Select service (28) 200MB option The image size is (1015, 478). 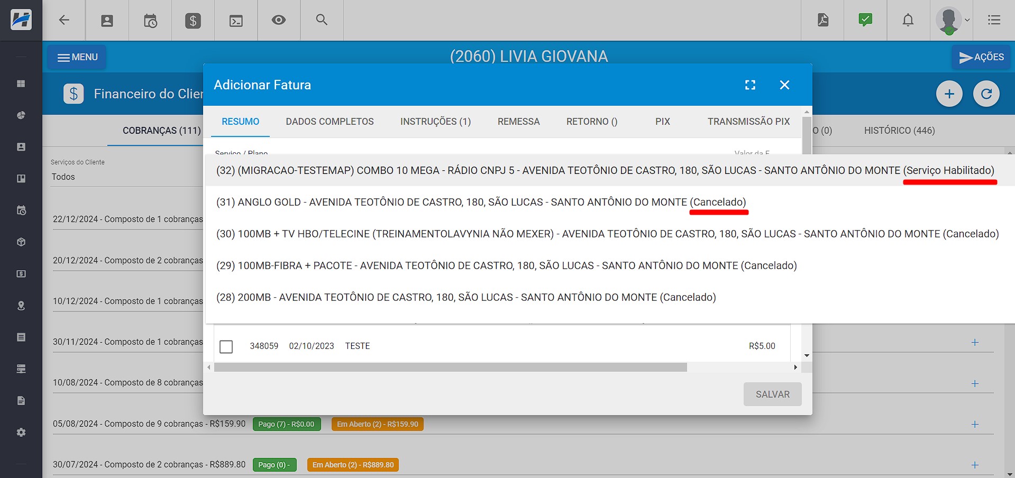point(610,297)
